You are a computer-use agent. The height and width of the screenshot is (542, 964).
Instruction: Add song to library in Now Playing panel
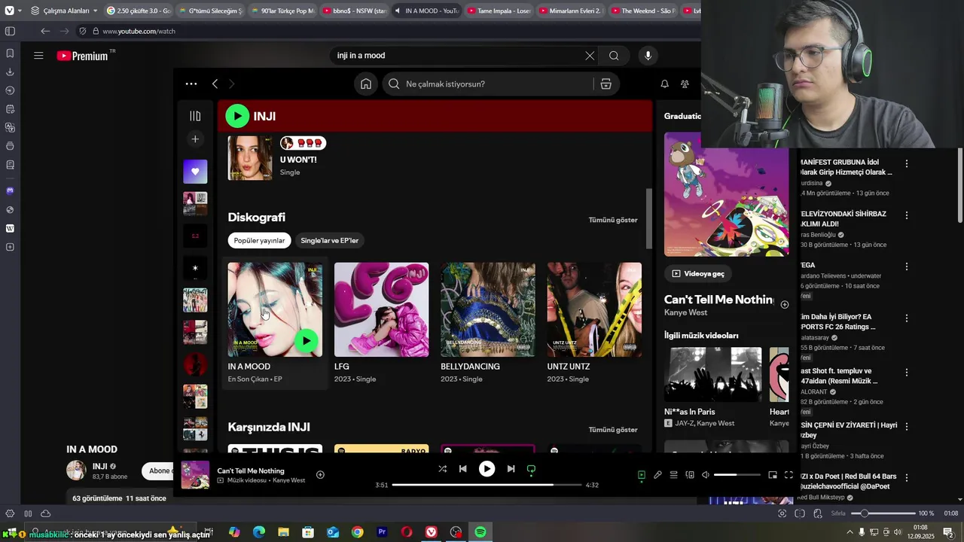[x=785, y=305]
